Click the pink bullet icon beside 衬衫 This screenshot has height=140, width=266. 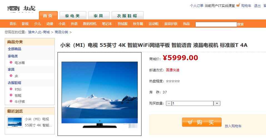click(x=11, y=89)
